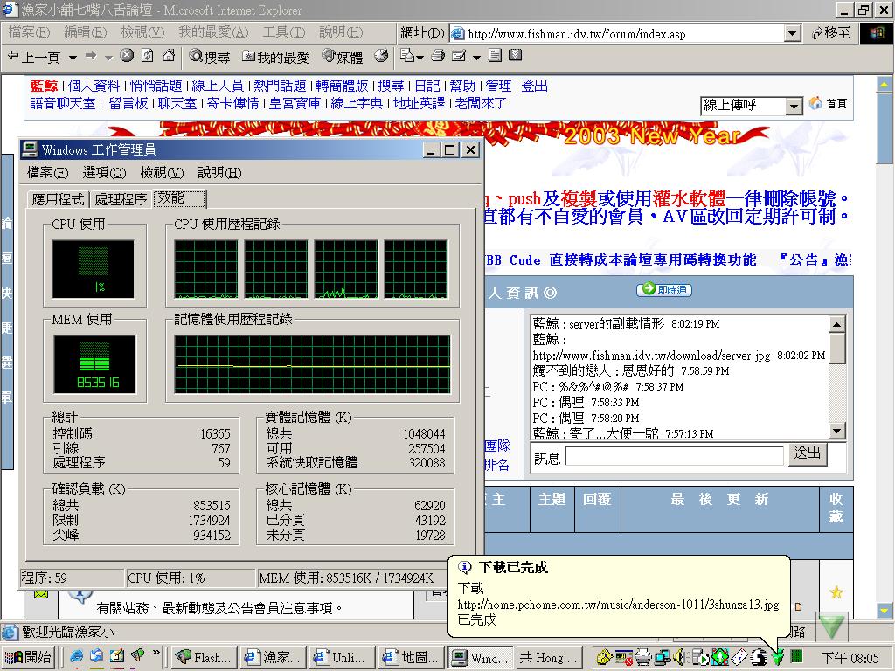Open the 語音聊天室 link
Image resolution: width=895 pixels, height=671 pixels.
(63, 103)
